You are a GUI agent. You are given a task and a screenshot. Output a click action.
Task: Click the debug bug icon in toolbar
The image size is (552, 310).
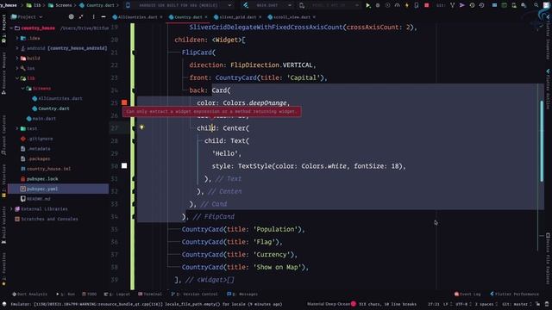pos(378,5)
